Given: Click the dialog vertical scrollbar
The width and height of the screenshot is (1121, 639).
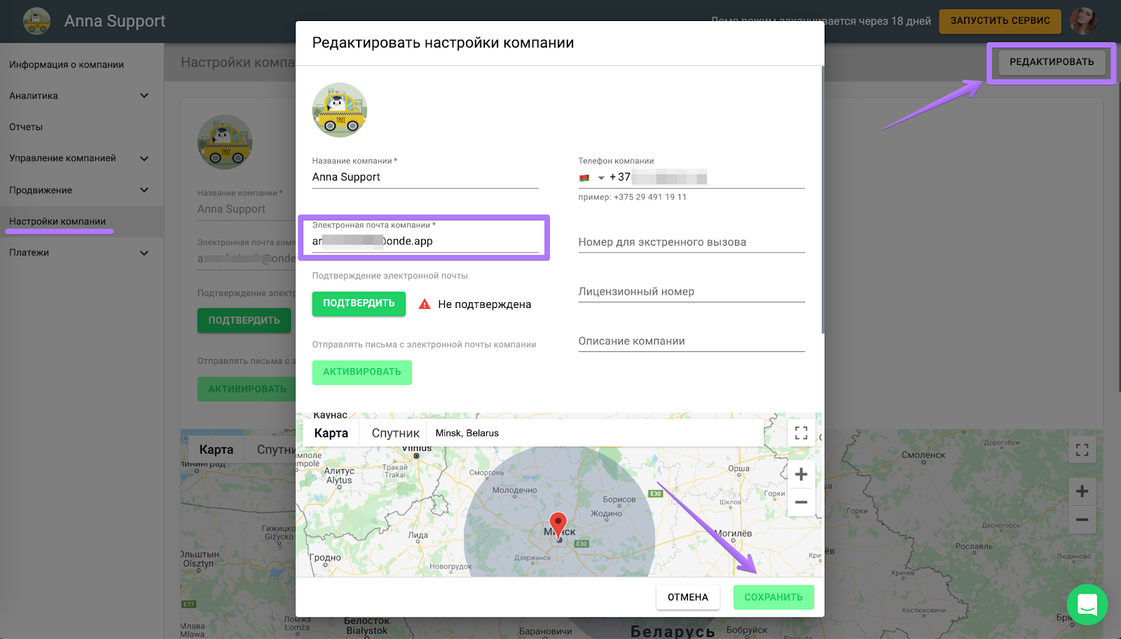Looking at the screenshot, I should [823, 200].
